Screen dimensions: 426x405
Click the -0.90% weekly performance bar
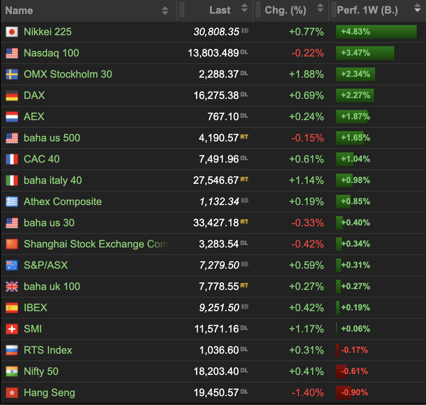pyautogui.click(x=343, y=393)
